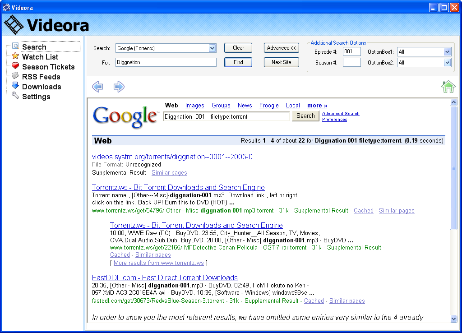Open More results from www.torrentz.ws
Viewport: 462px width, 333px height.
[159, 263]
